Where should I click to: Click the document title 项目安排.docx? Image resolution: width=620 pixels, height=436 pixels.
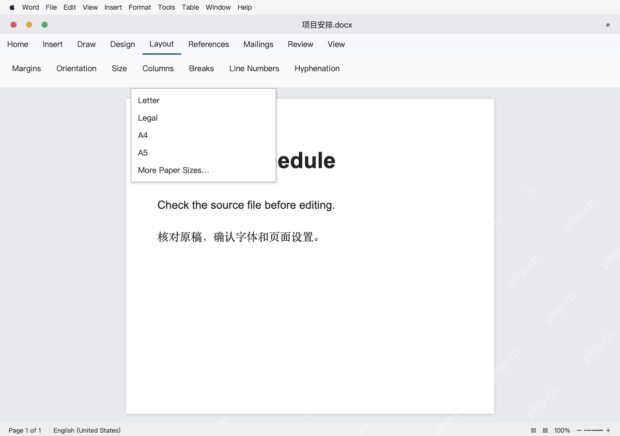(x=327, y=25)
